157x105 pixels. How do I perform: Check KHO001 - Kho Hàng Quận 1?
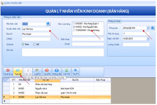(74, 24)
